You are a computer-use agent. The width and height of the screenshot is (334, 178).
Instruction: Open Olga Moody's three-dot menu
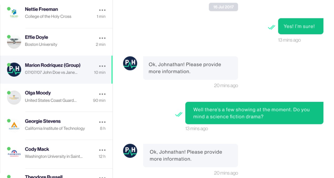pos(102,94)
